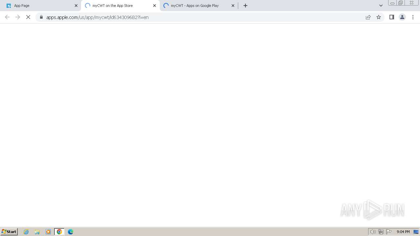Open File Explorer from taskbar
420x236 pixels.
tap(37, 232)
